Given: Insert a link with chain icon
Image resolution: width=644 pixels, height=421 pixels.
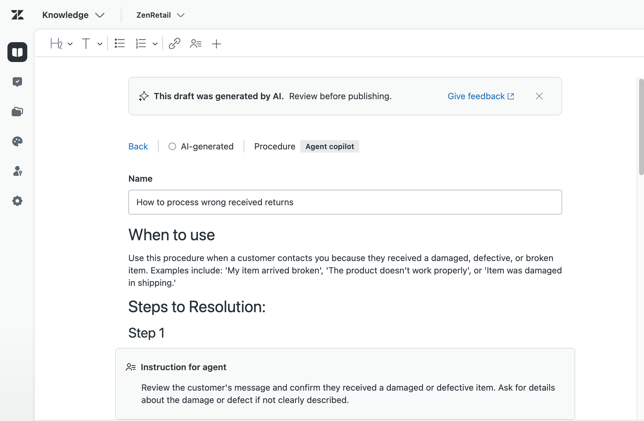Looking at the screenshot, I should [174, 44].
